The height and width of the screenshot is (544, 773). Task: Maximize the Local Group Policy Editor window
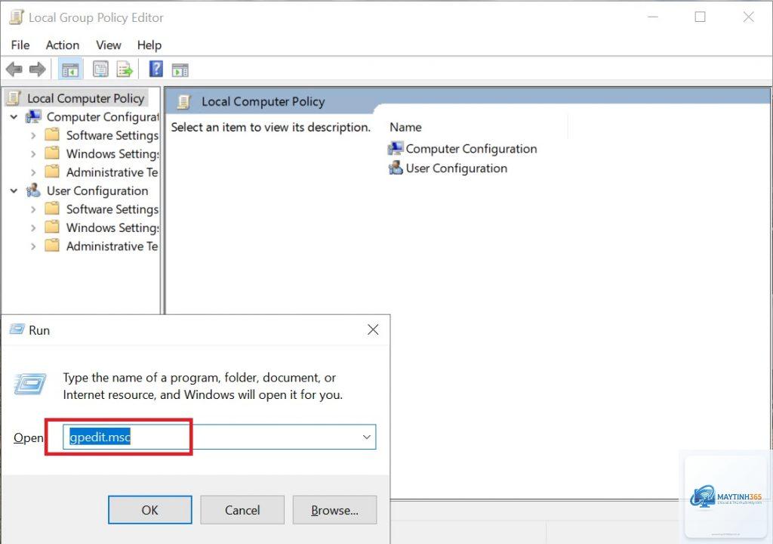(x=700, y=17)
